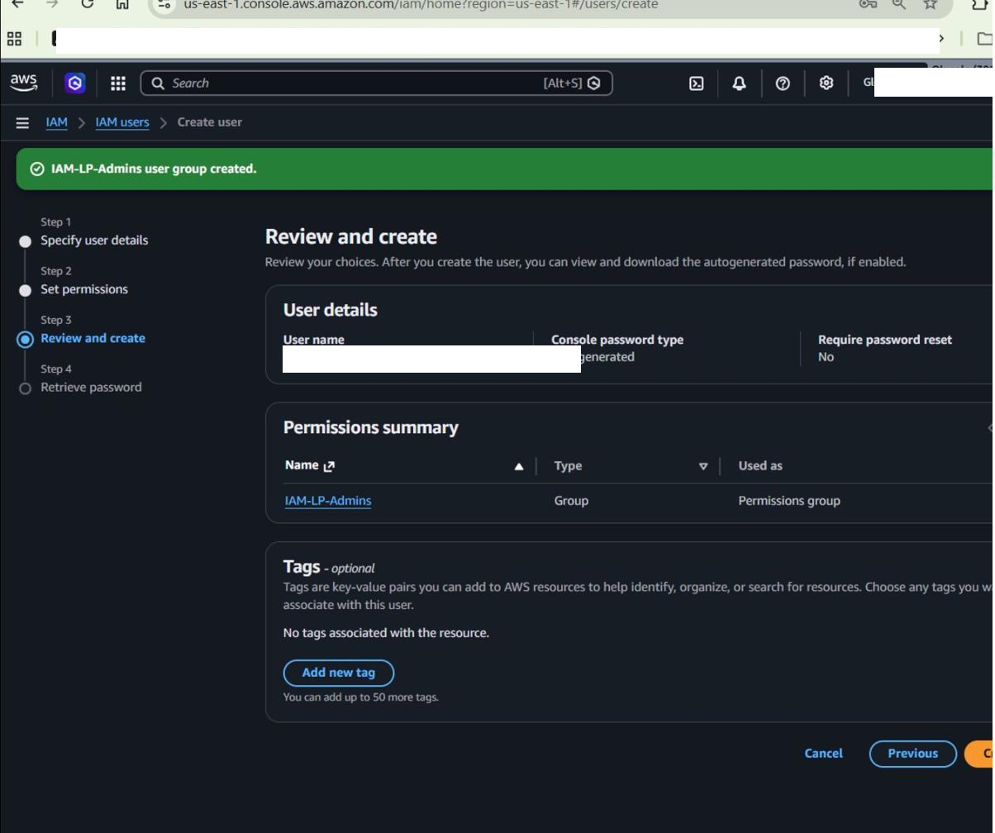
Task: Click the Cancel button
Action: coord(824,754)
